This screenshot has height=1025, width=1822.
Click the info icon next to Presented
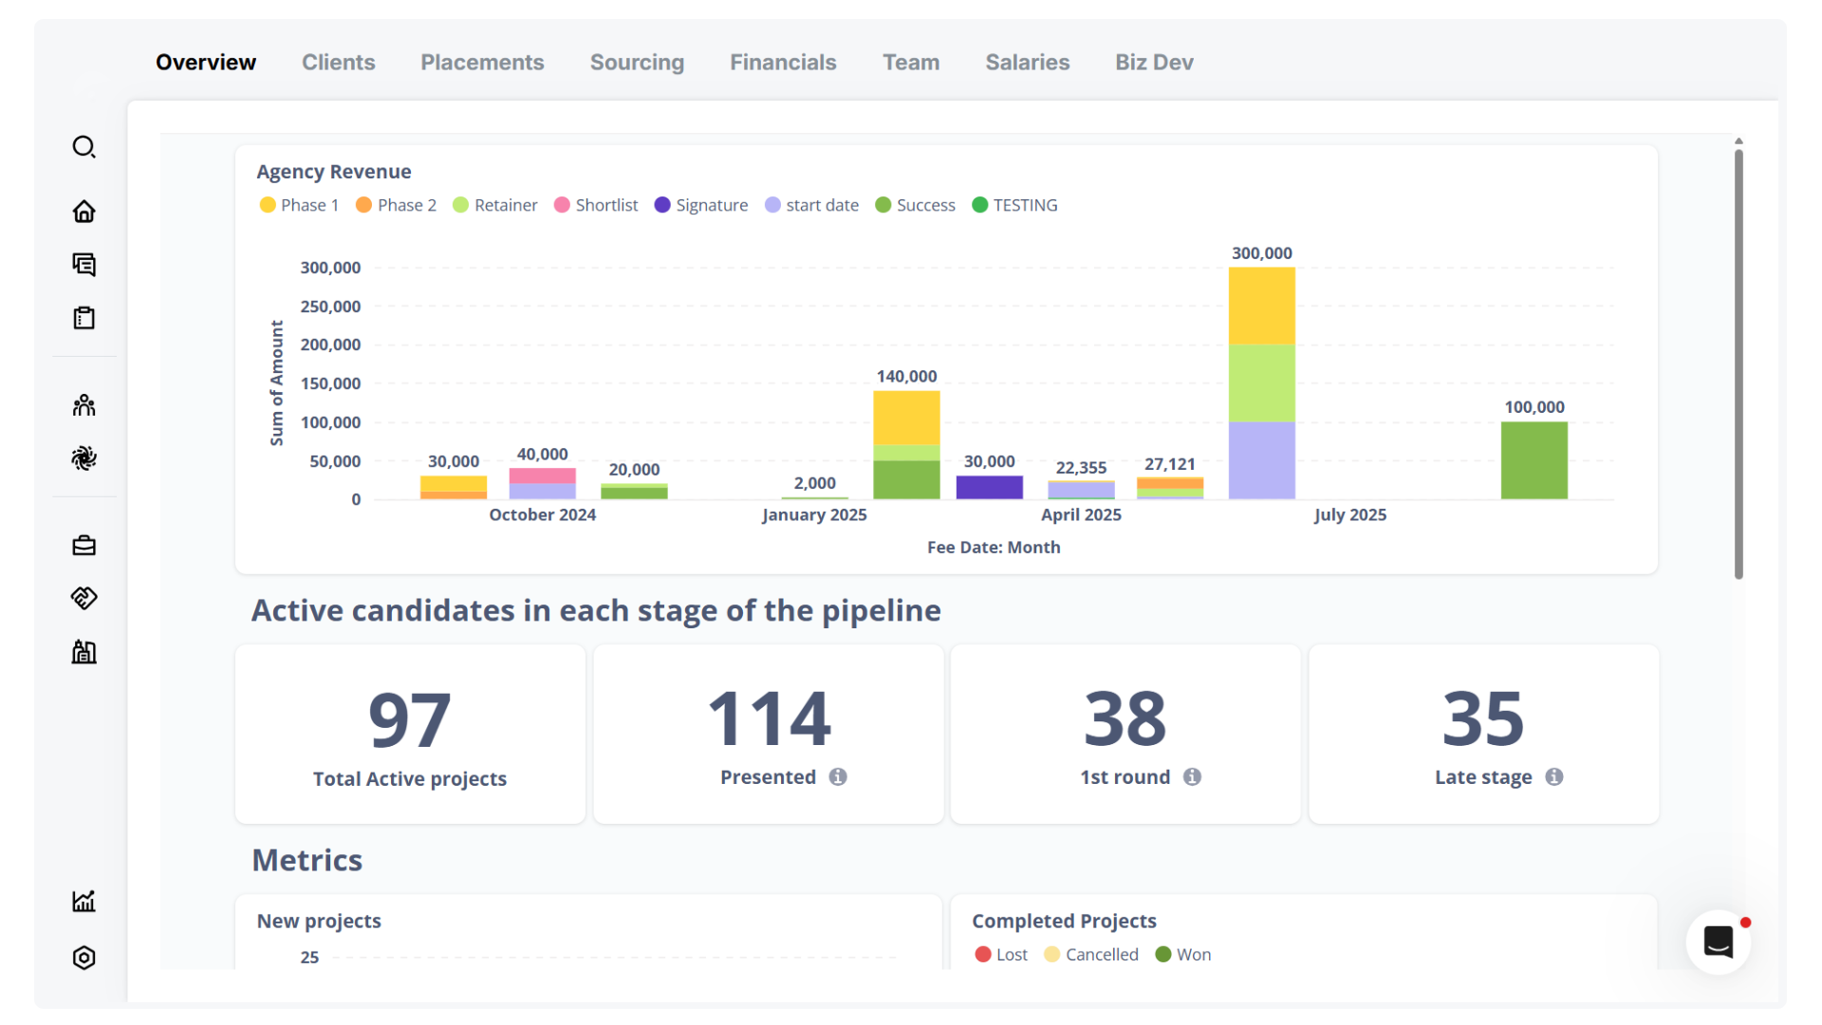click(x=839, y=776)
